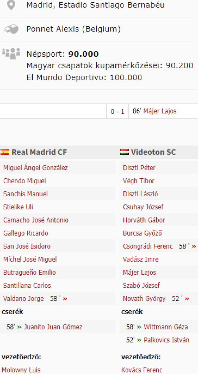Open Real Madrid CF team page
Image resolution: width=198 pixels, height=374 pixels.
click(x=39, y=152)
